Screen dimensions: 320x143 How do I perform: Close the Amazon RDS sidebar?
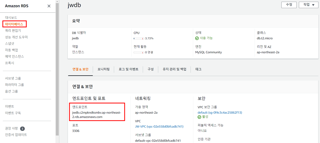(x=49, y=6)
